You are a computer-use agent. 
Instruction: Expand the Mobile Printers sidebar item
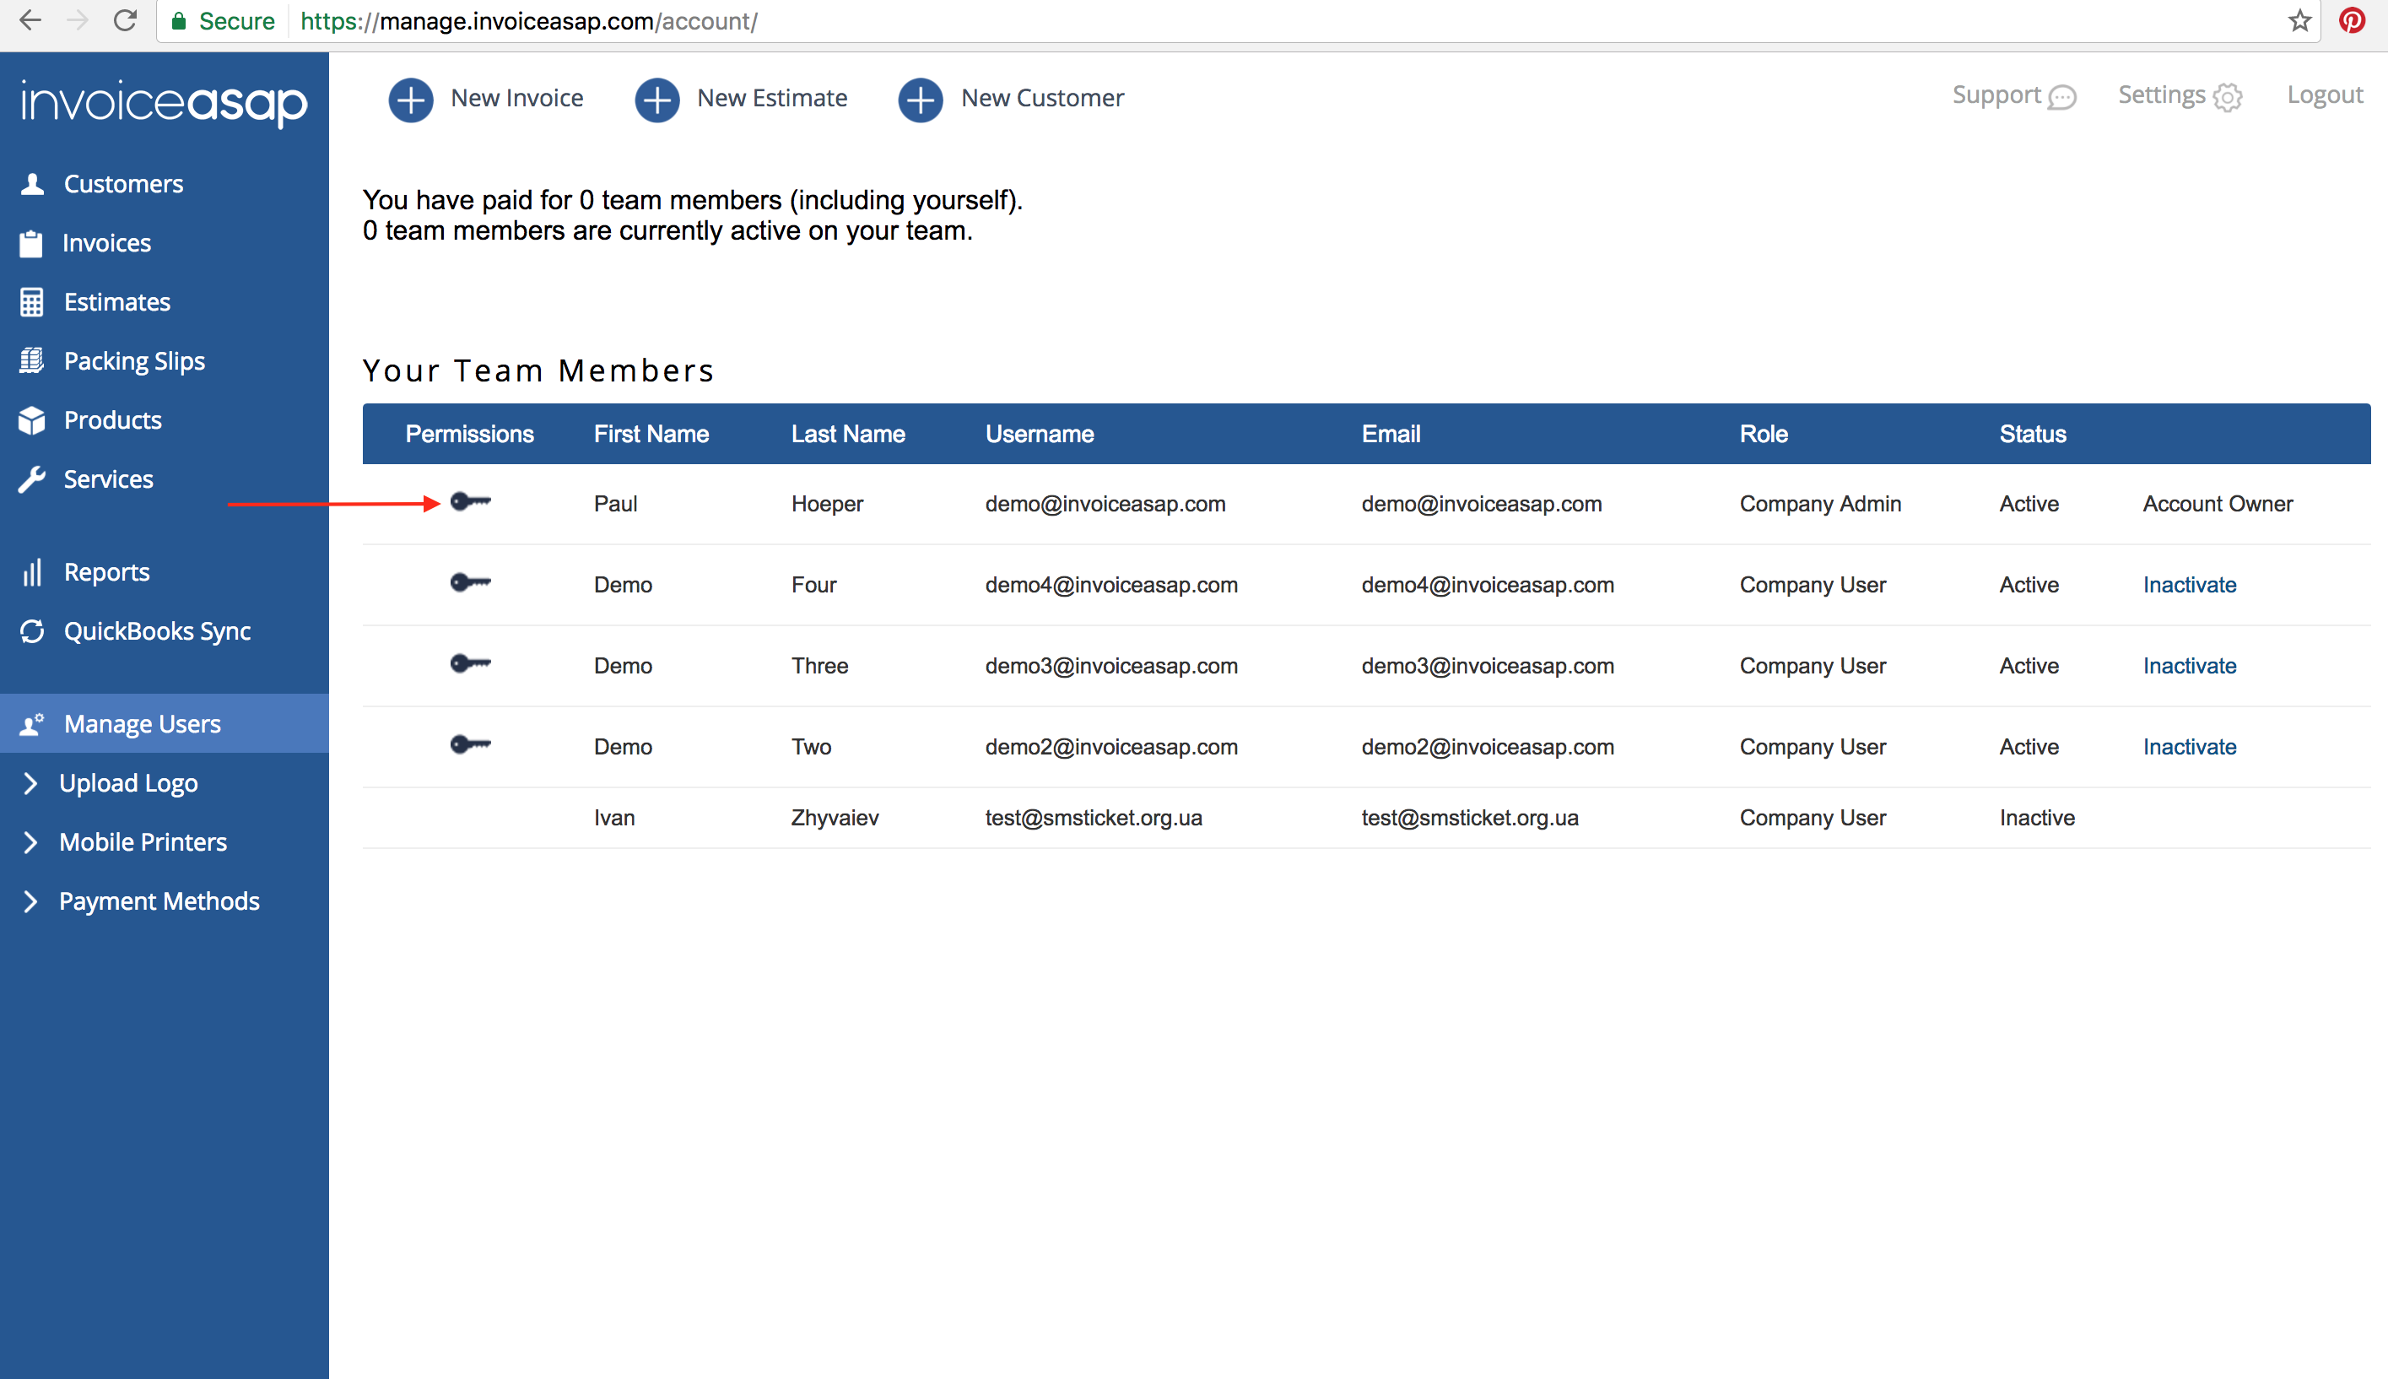pyautogui.click(x=30, y=842)
